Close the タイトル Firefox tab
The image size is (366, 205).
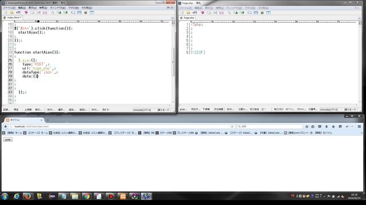pyautogui.click(x=42, y=120)
